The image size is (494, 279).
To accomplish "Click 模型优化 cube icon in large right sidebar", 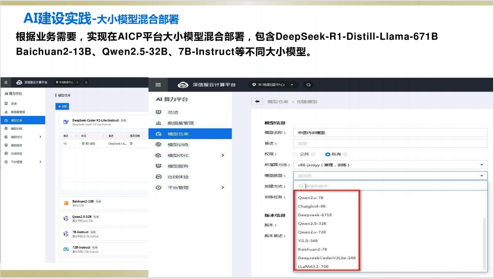I will pos(158,155).
